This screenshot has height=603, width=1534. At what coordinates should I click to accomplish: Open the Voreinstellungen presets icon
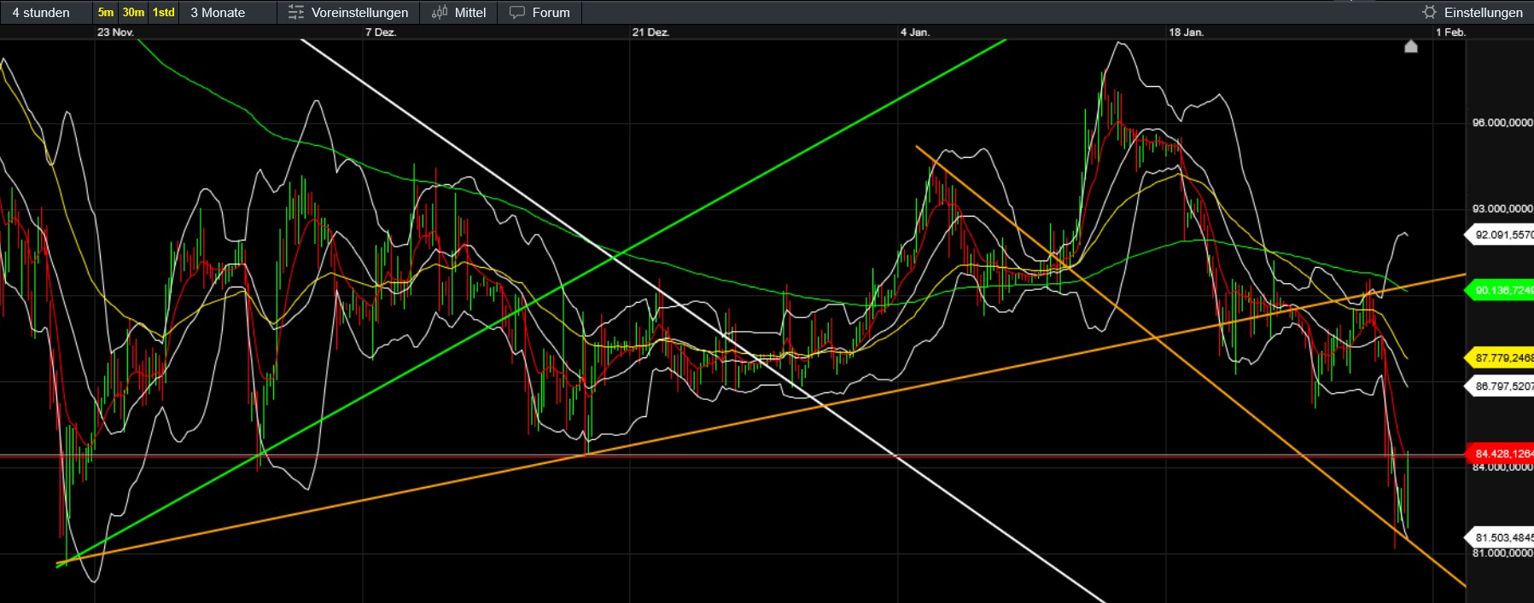tap(295, 13)
